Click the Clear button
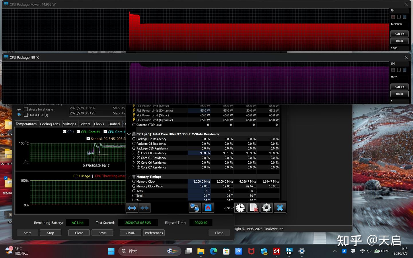This screenshot has height=258, width=413. click(x=79, y=233)
